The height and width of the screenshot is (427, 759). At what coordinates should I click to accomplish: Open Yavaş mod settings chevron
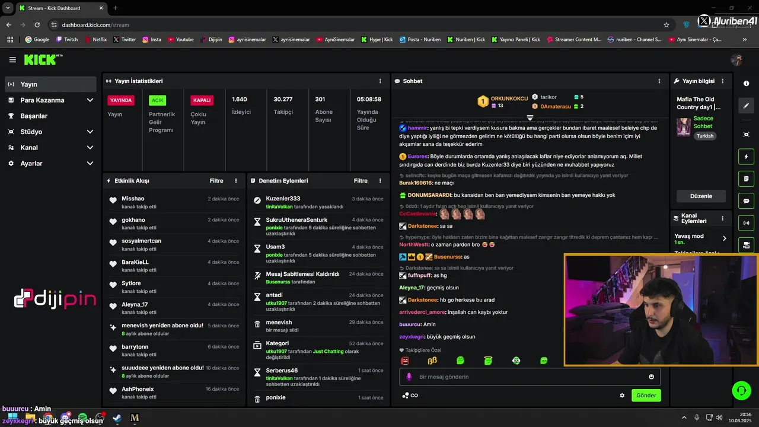point(724,238)
